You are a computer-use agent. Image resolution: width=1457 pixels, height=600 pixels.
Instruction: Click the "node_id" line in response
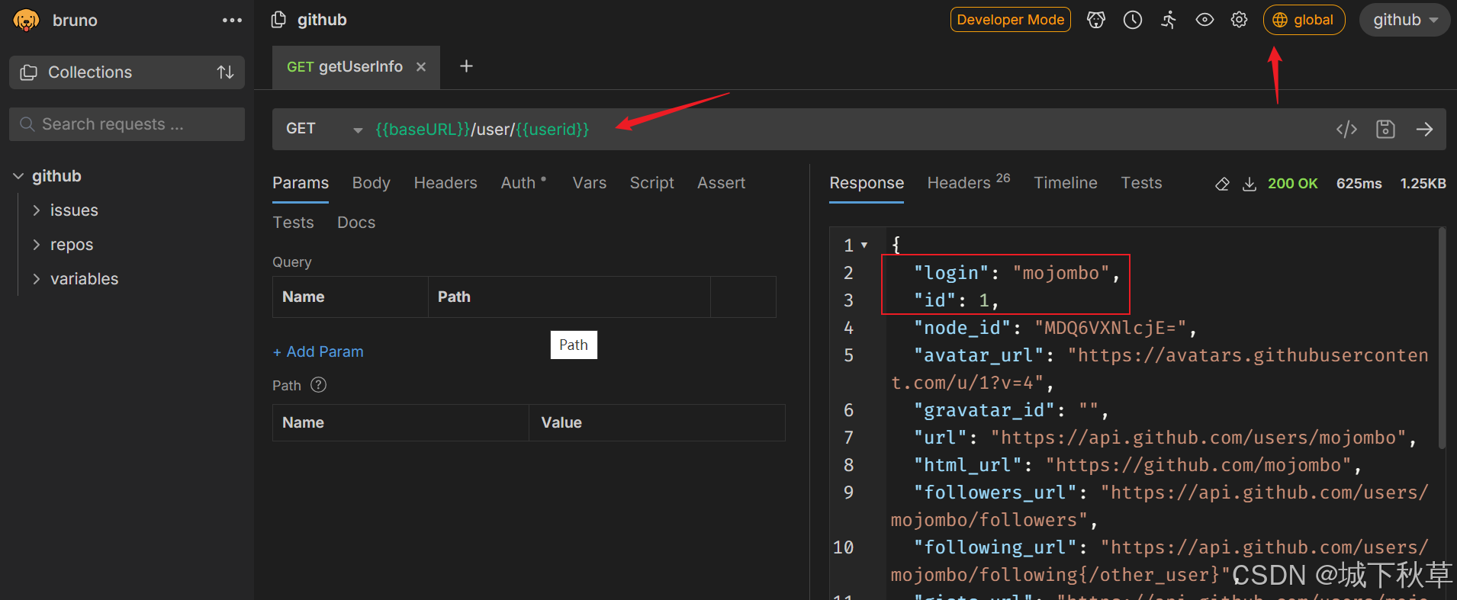point(1054,328)
